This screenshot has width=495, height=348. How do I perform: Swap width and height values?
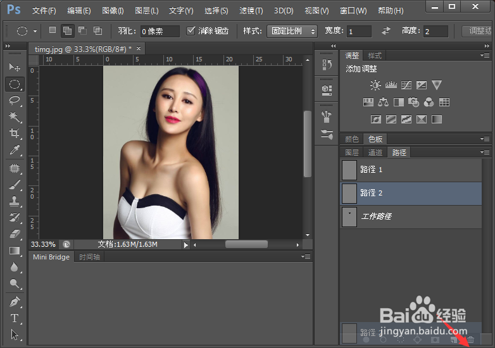tap(385, 31)
